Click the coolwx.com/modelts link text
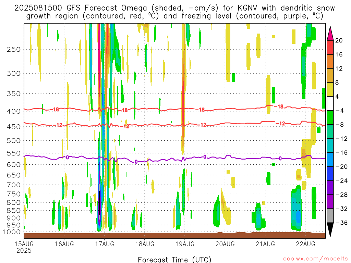 coord(315,259)
